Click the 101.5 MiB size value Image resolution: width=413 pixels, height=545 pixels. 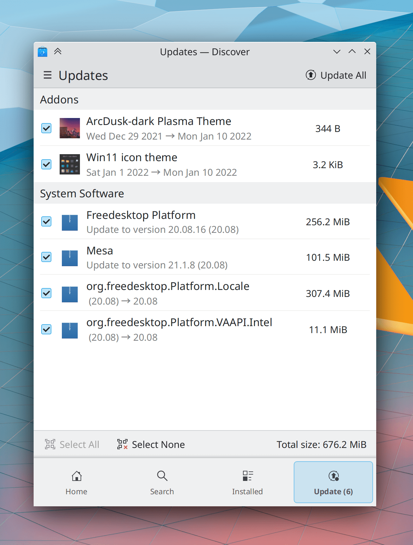point(328,257)
